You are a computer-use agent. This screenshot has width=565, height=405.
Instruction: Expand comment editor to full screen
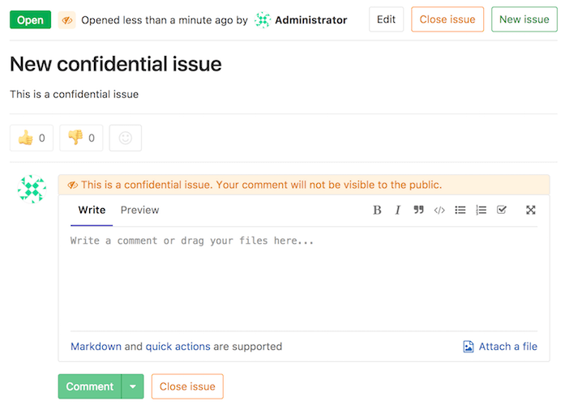531,210
